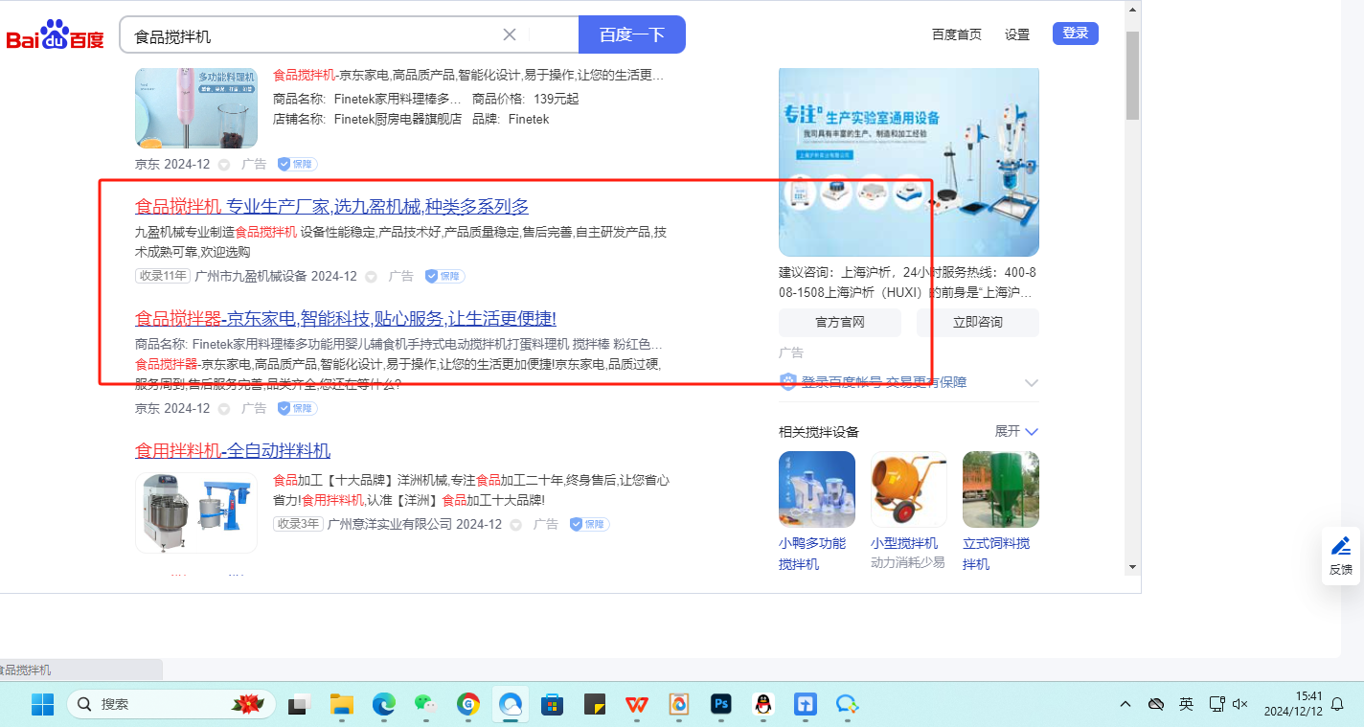
Task: Open result 食用拌料机-全自动拌料机
Action: (233, 450)
